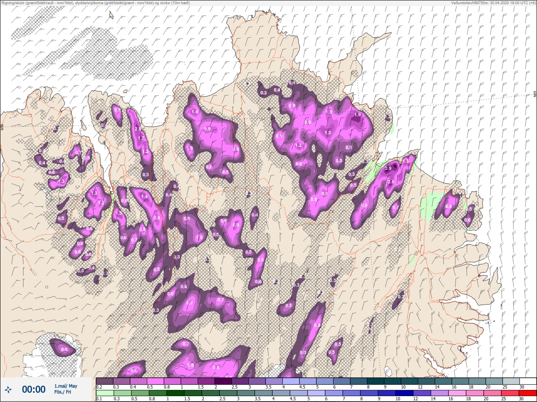This screenshot has width=537, height=402.
Task: Click the 1.7 precipitation value on the map
Action: pos(141,138)
